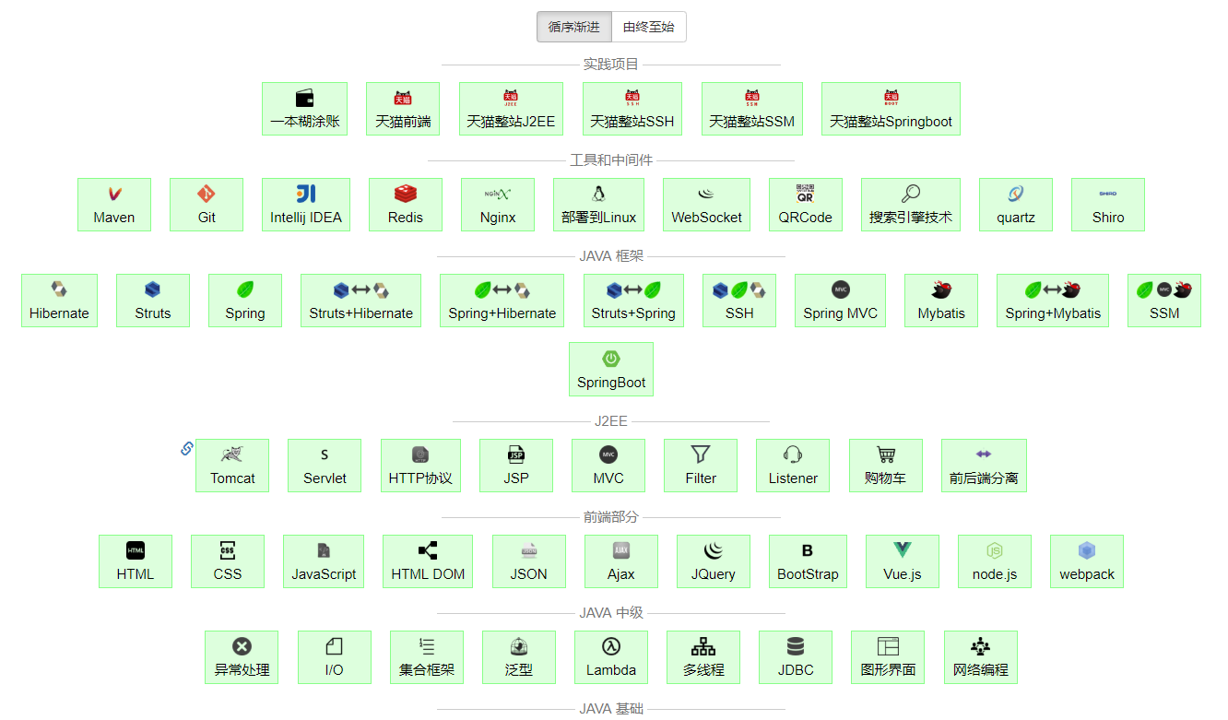
Task: Open the Spring+Hibernate integration card
Action: [502, 301]
